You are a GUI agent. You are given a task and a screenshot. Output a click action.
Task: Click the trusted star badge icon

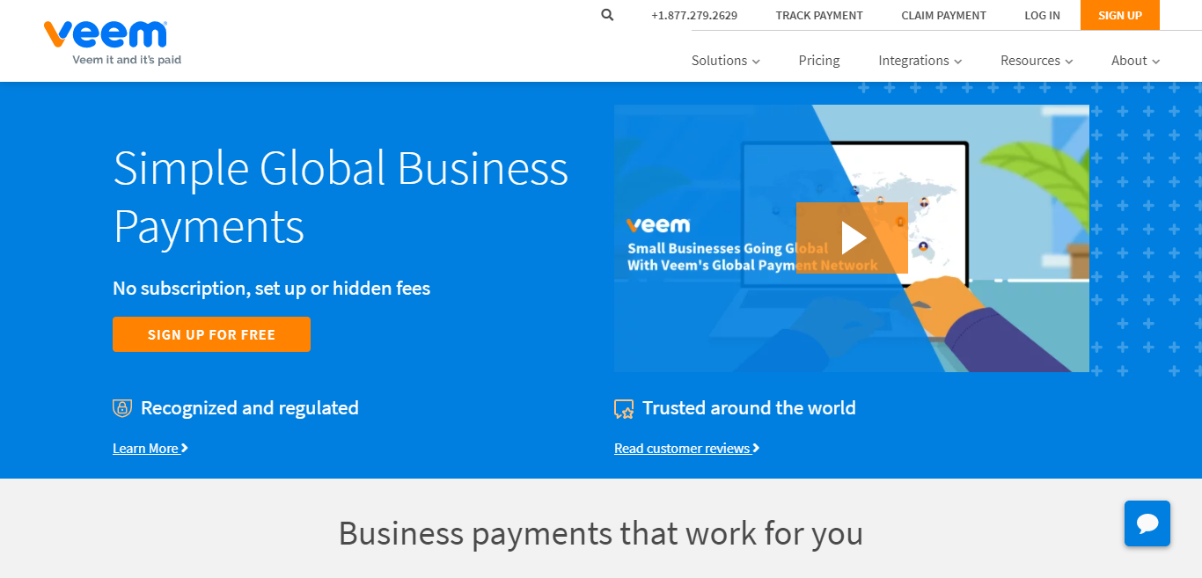[624, 409]
